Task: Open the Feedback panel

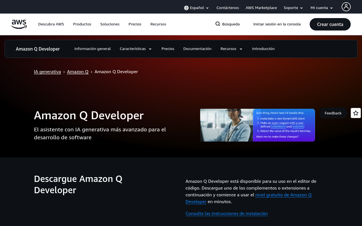Action: [x=333, y=113]
